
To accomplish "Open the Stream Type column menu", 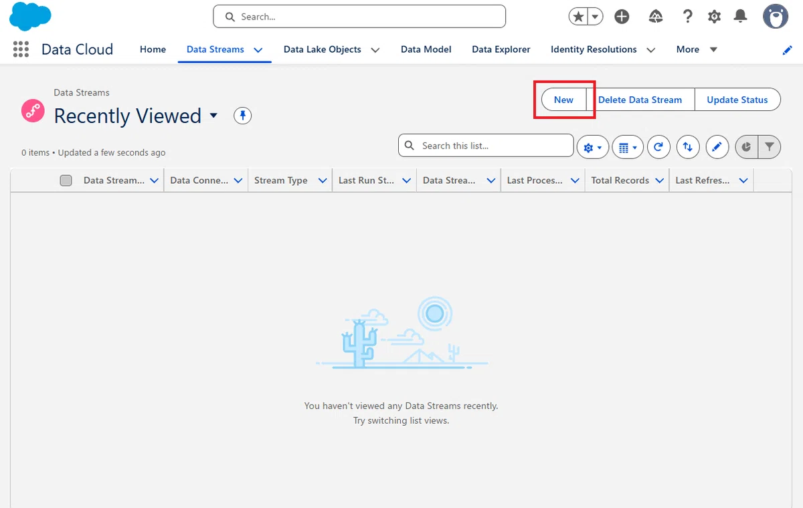I will pyautogui.click(x=323, y=180).
